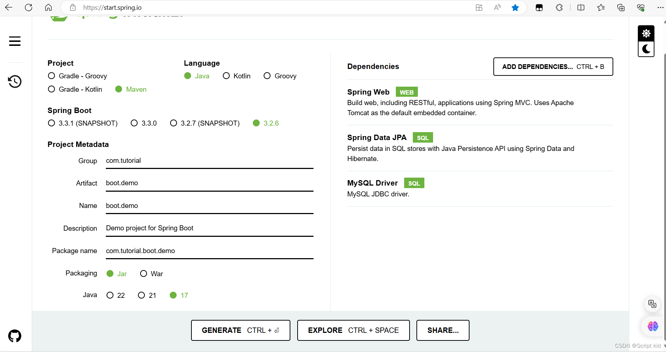Open browser home page icon

[48, 8]
